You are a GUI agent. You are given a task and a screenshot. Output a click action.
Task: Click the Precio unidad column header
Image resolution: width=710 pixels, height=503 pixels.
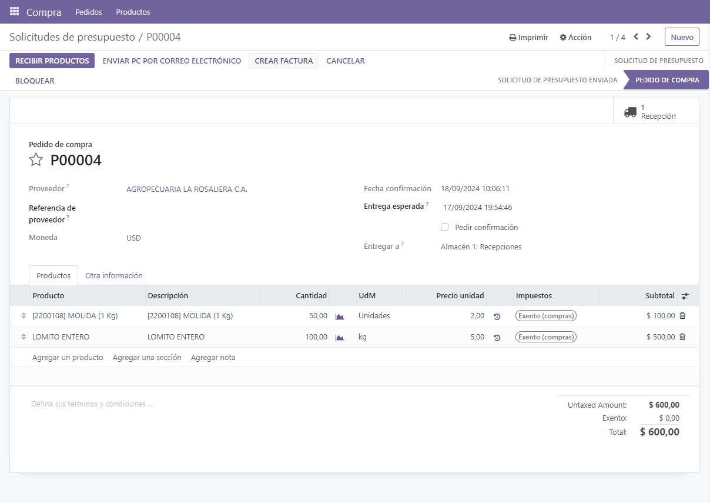[444, 295]
